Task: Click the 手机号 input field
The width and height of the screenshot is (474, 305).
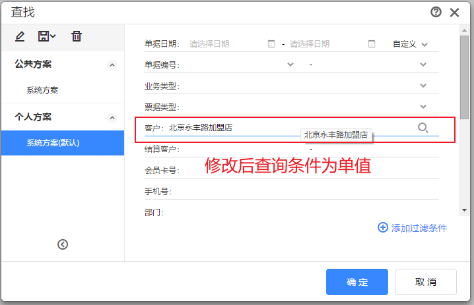Action: coord(306,191)
